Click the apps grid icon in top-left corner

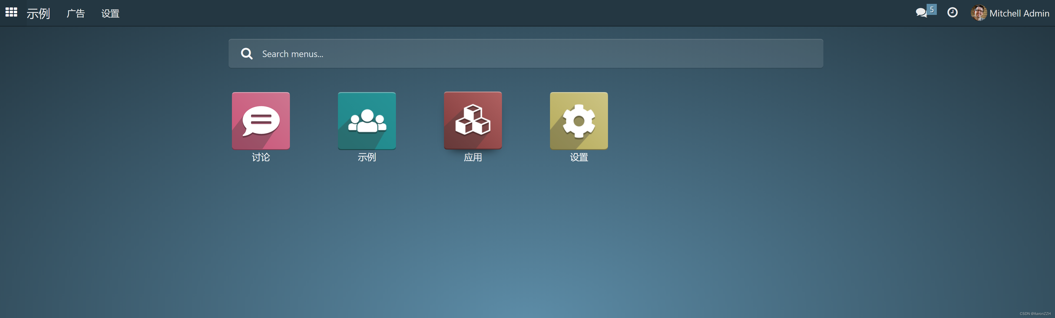(x=11, y=12)
